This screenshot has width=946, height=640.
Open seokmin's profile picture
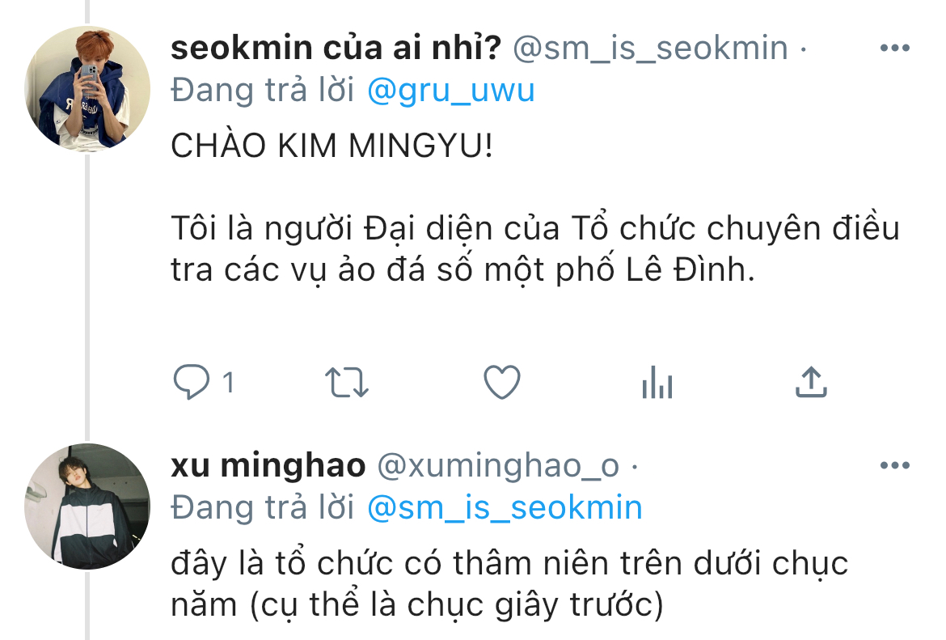tap(87, 88)
